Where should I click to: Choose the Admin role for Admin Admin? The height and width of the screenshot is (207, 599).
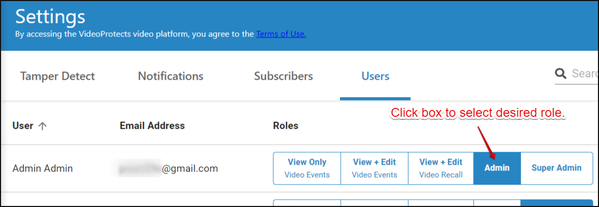click(497, 168)
